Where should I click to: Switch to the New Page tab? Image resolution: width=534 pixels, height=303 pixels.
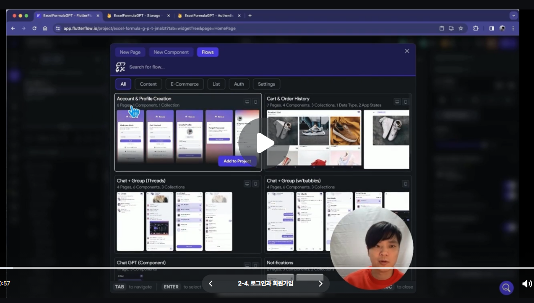(x=130, y=52)
